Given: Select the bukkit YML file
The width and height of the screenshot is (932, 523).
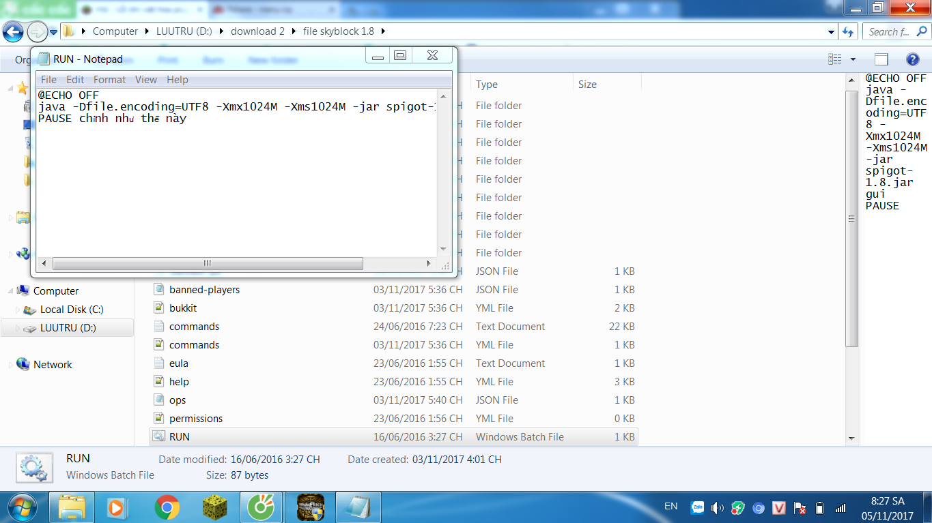Looking at the screenshot, I should (394, 308).
